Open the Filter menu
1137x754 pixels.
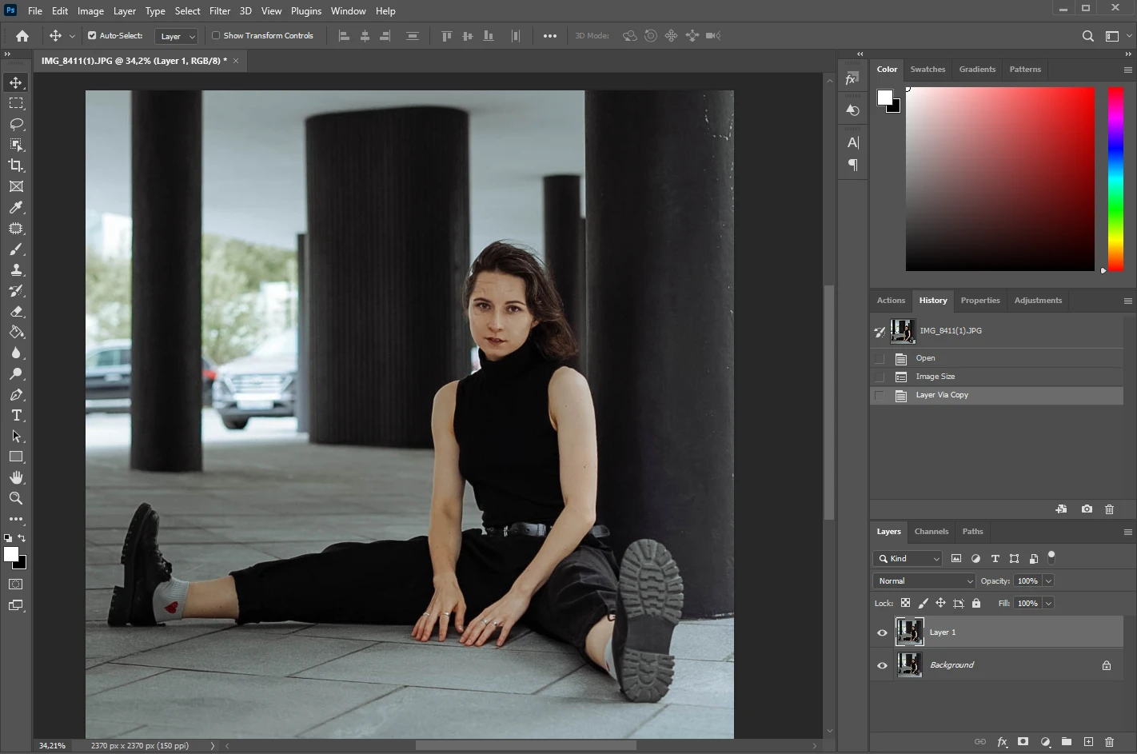[x=220, y=11]
